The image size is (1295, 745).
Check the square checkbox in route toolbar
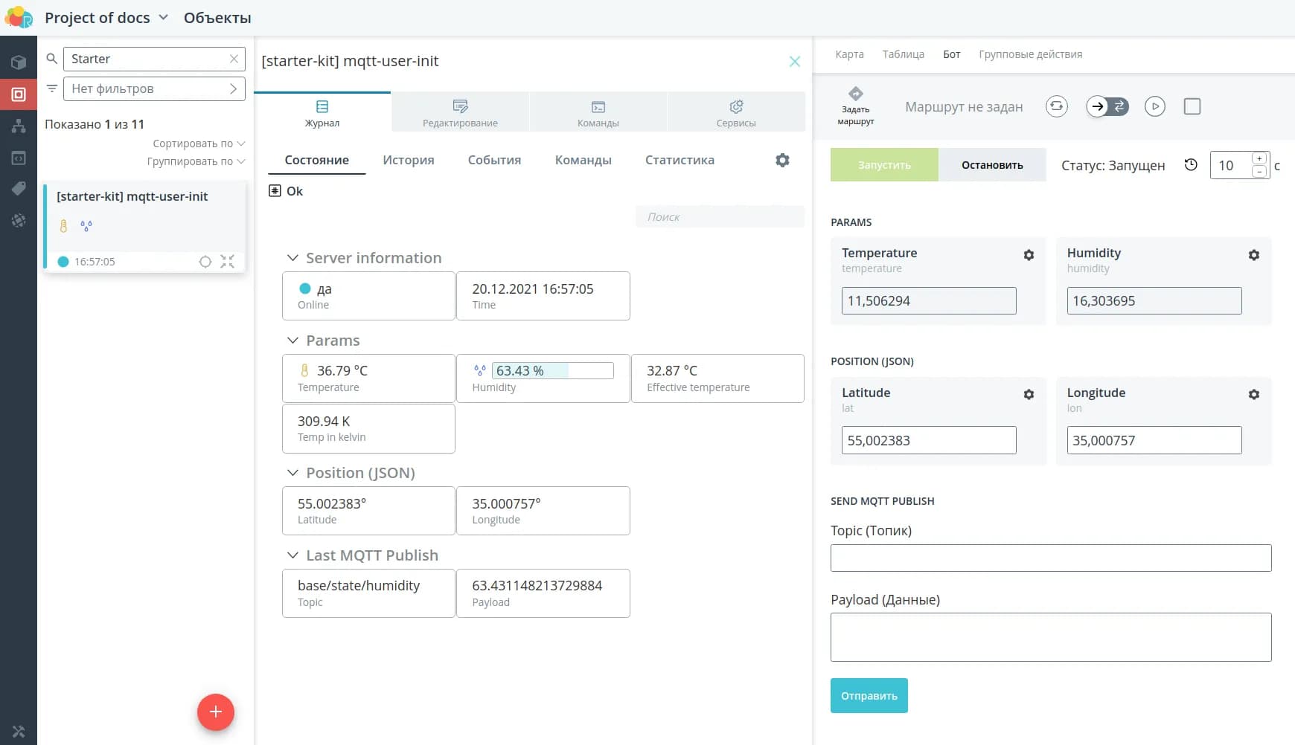pos(1192,106)
